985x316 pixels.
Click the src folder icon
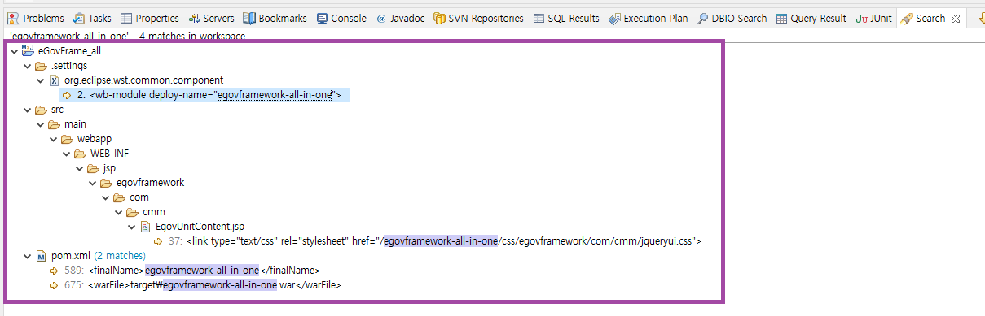point(42,110)
